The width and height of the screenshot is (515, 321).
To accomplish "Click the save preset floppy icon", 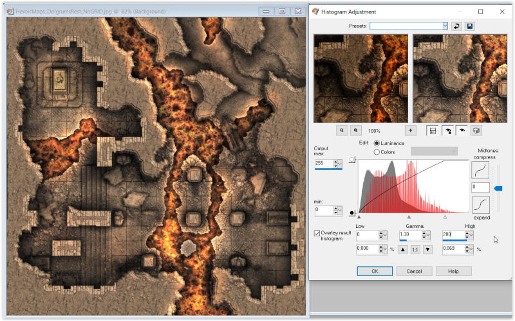I will 470,26.
